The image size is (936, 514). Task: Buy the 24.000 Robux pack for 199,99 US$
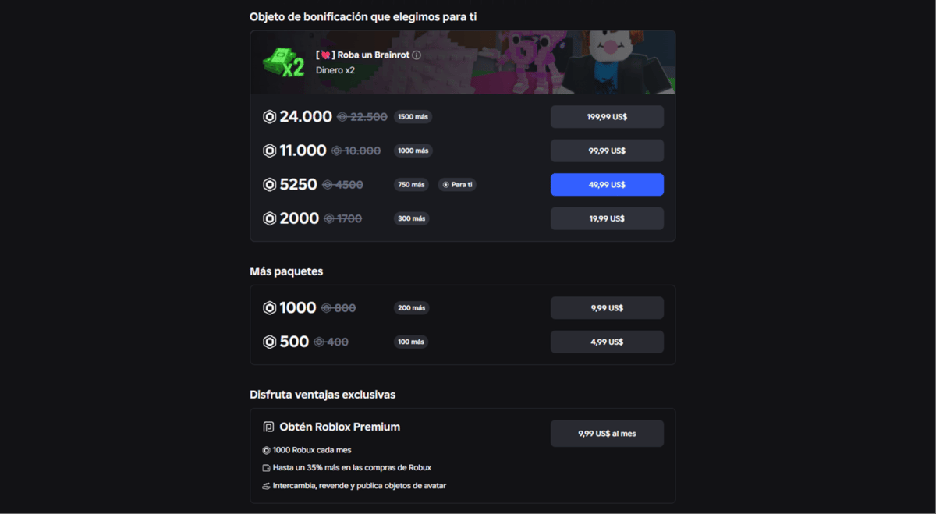pos(607,117)
